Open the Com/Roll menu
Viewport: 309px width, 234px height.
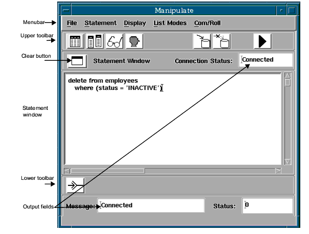[207, 23]
